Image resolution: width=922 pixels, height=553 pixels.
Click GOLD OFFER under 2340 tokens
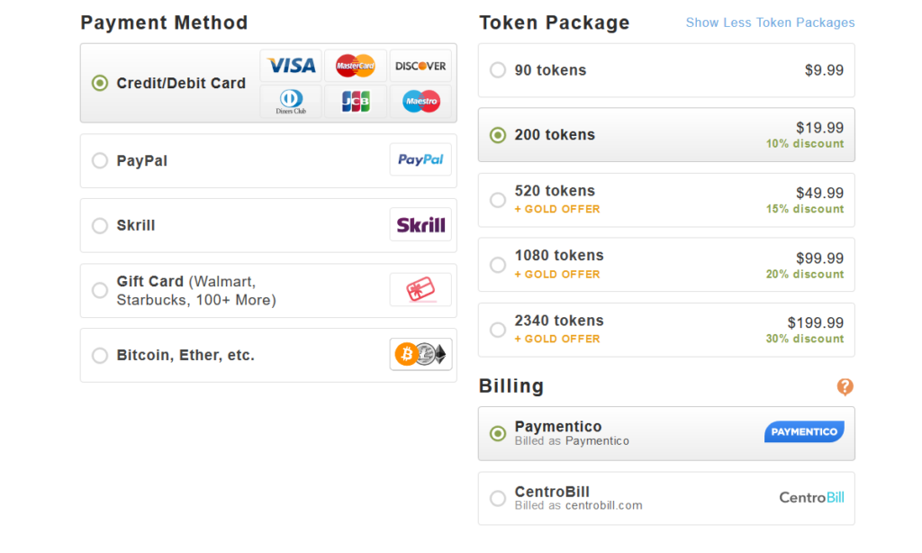[x=557, y=340]
